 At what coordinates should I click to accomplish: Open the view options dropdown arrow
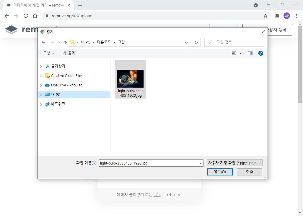(240, 53)
